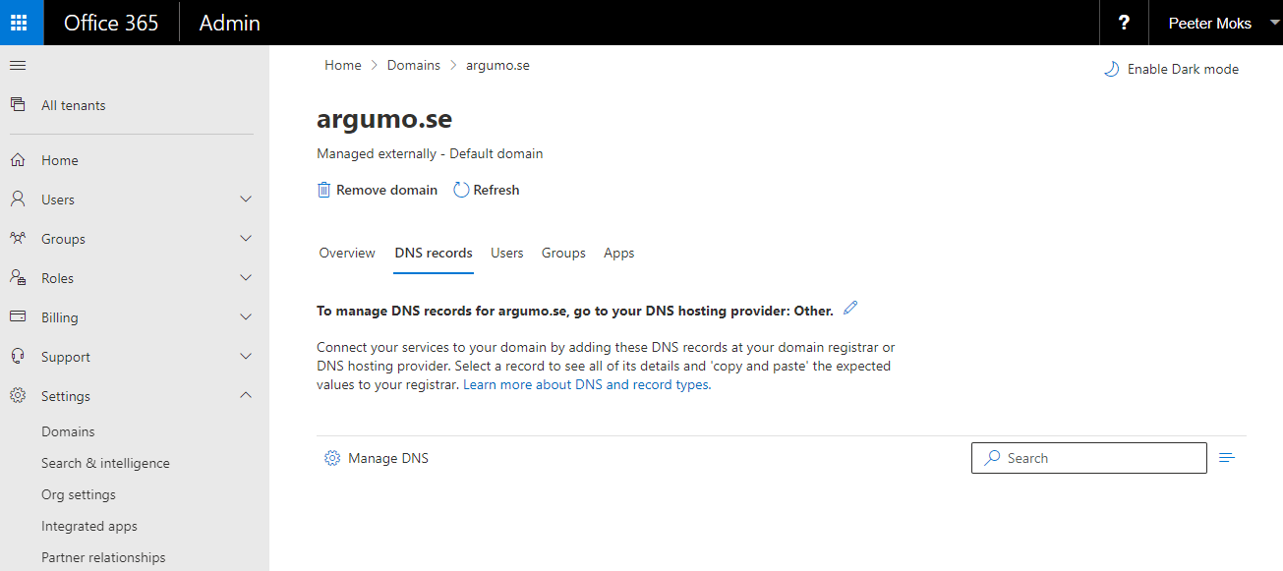Collapse the navigation hamburger menu
Screen dimensions: 1283x571
point(17,66)
